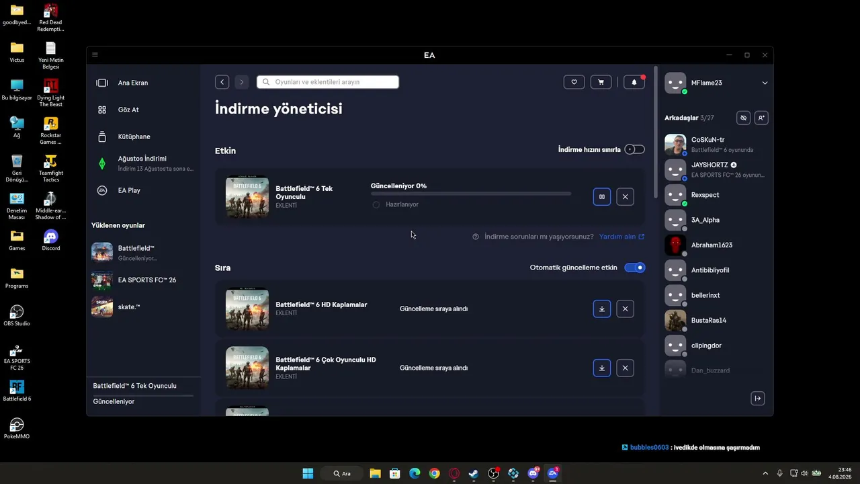Viewport: 860px width, 484px height.
Task: Remove Battlefield 6 HD Kaplamalar from queue
Action: tap(625, 309)
